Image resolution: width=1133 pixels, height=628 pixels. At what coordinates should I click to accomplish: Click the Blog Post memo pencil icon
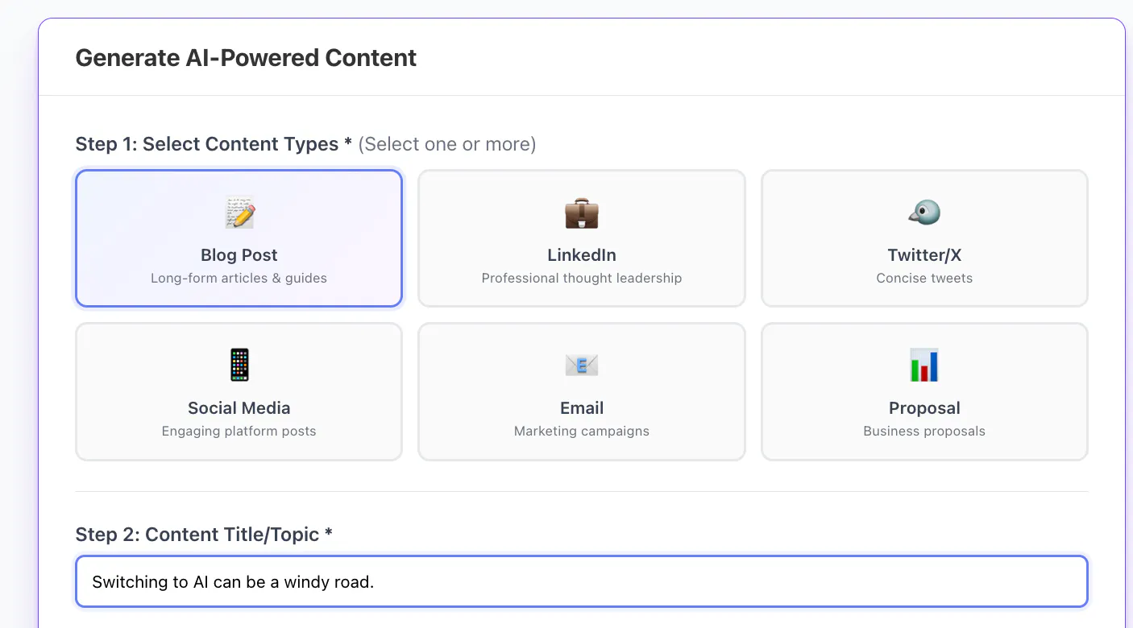239,213
